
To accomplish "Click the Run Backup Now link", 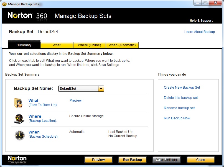I will point(177,118).
